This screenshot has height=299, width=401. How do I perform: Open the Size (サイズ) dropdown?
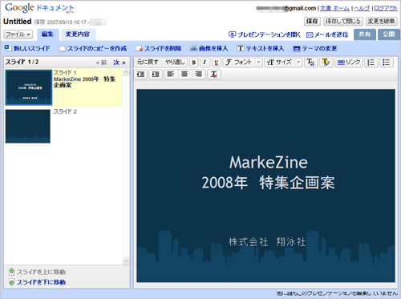point(283,63)
